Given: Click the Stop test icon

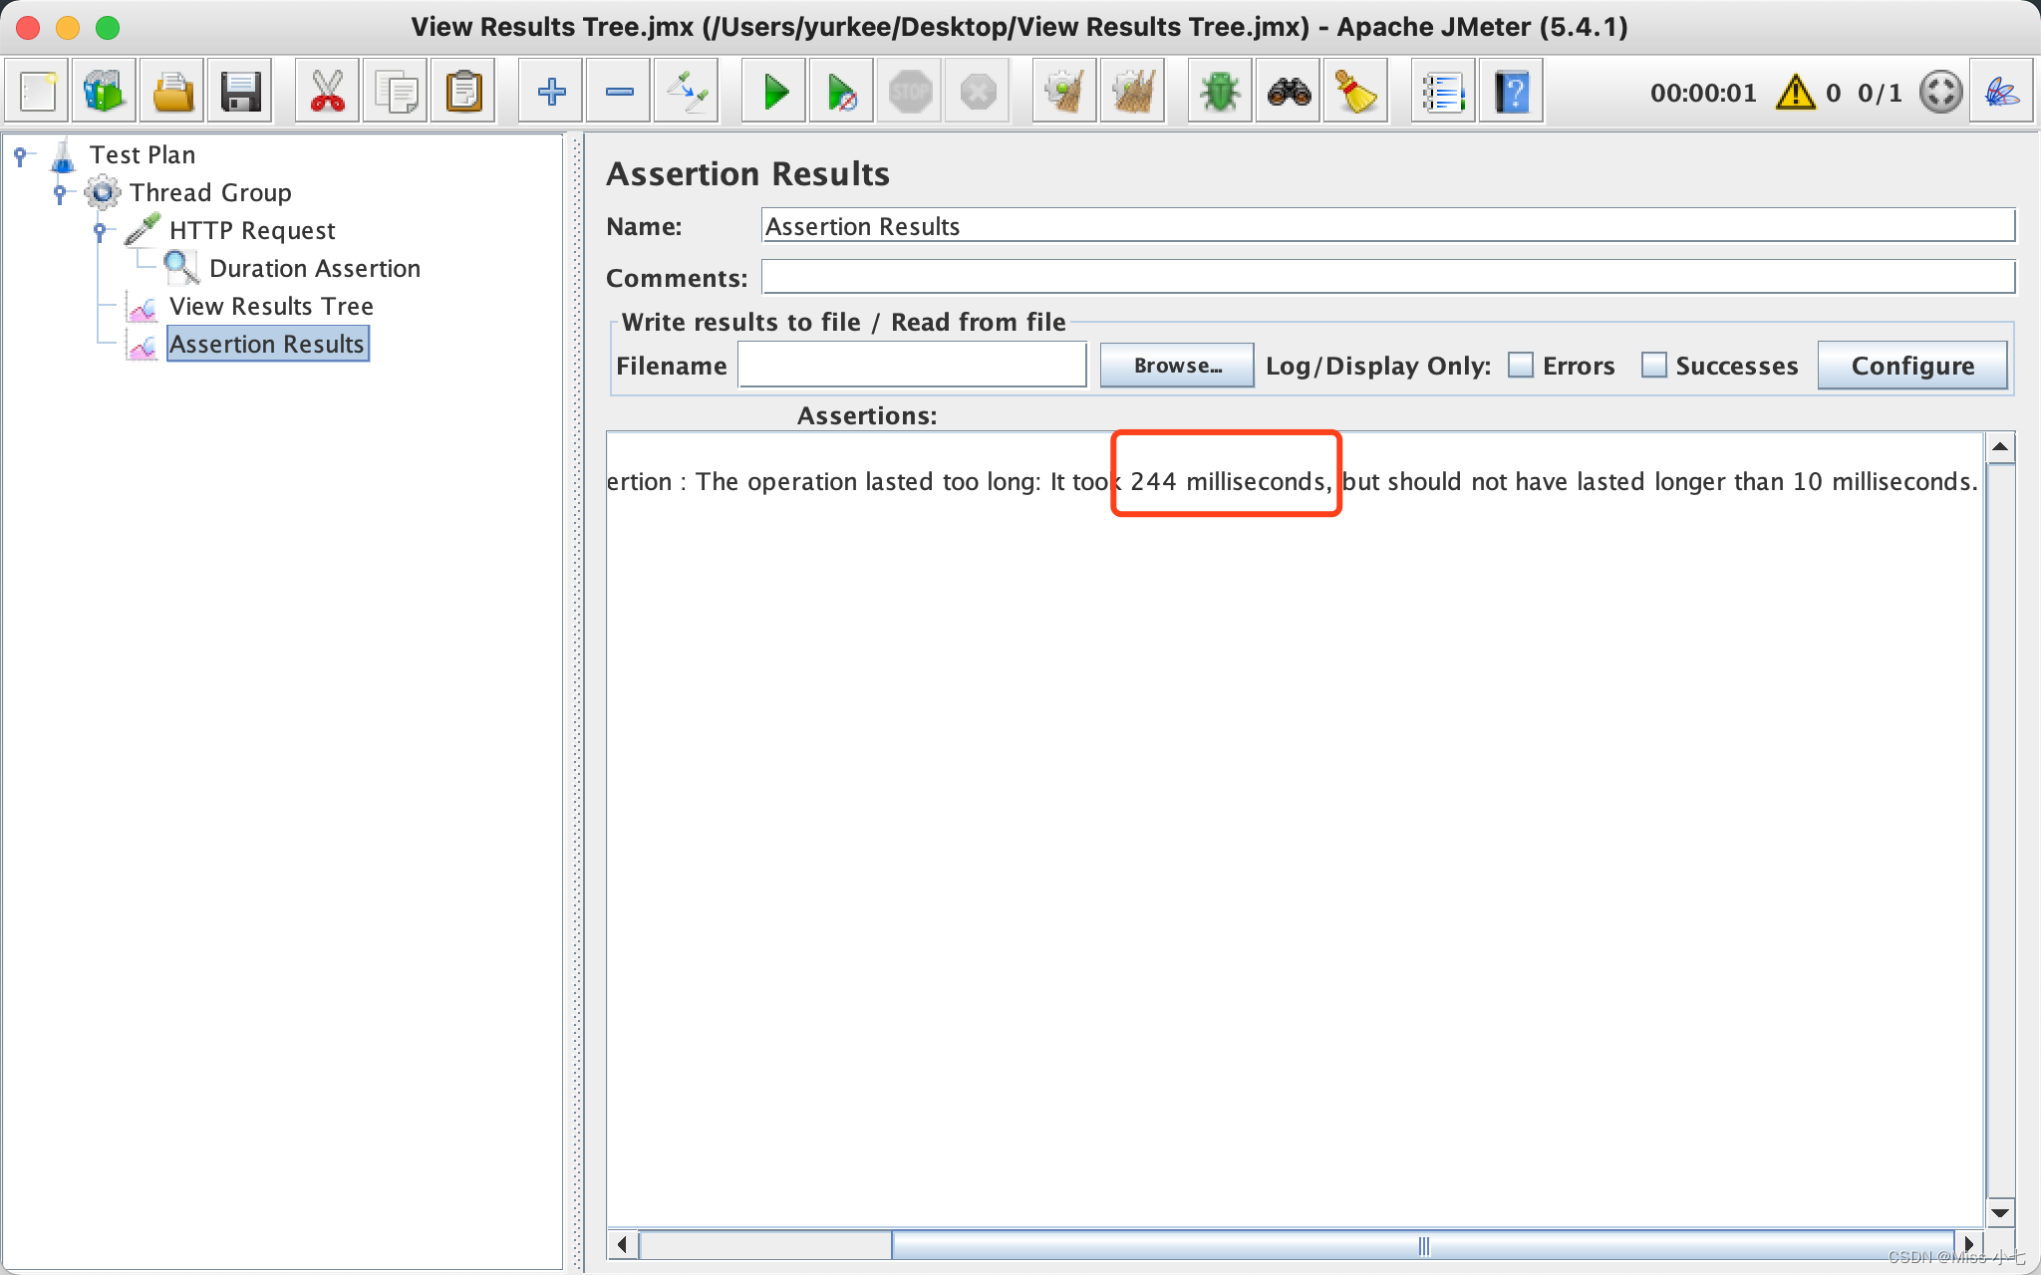Looking at the screenshot, I should point(910,93).
